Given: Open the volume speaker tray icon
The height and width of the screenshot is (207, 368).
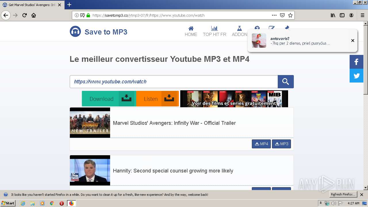Looking at the screenshot, I should click(x=333, y=203).
